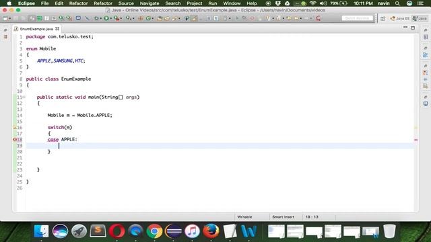
Task: Click the Spotlight search icon in menu bar
Action: 397,3
